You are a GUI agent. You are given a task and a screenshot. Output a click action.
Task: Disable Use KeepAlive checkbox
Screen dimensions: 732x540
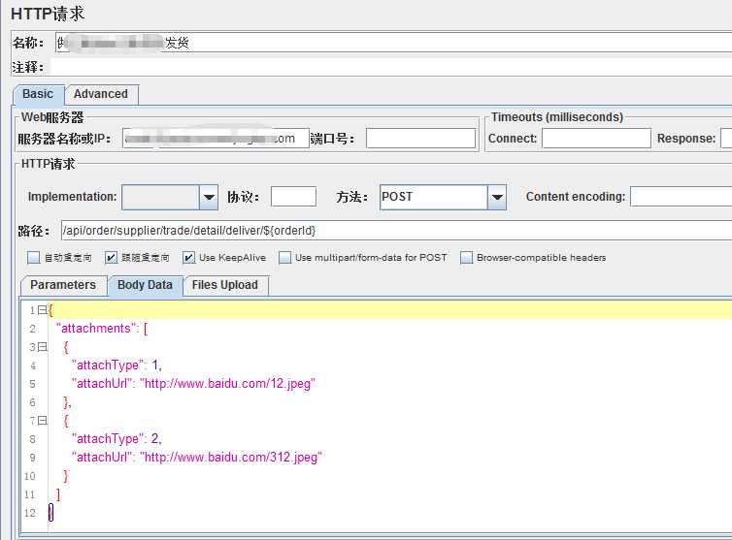point(188,258)
